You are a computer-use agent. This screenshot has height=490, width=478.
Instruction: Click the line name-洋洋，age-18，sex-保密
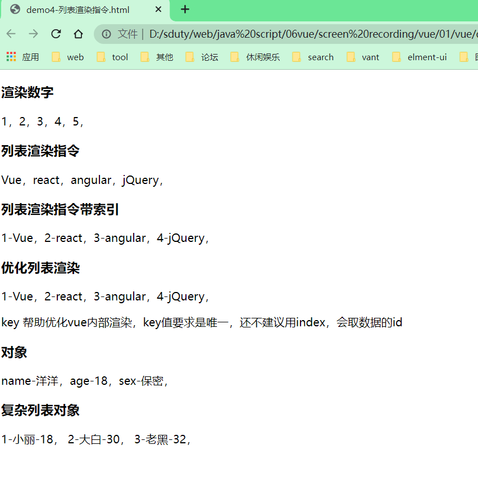pos(85,381)
